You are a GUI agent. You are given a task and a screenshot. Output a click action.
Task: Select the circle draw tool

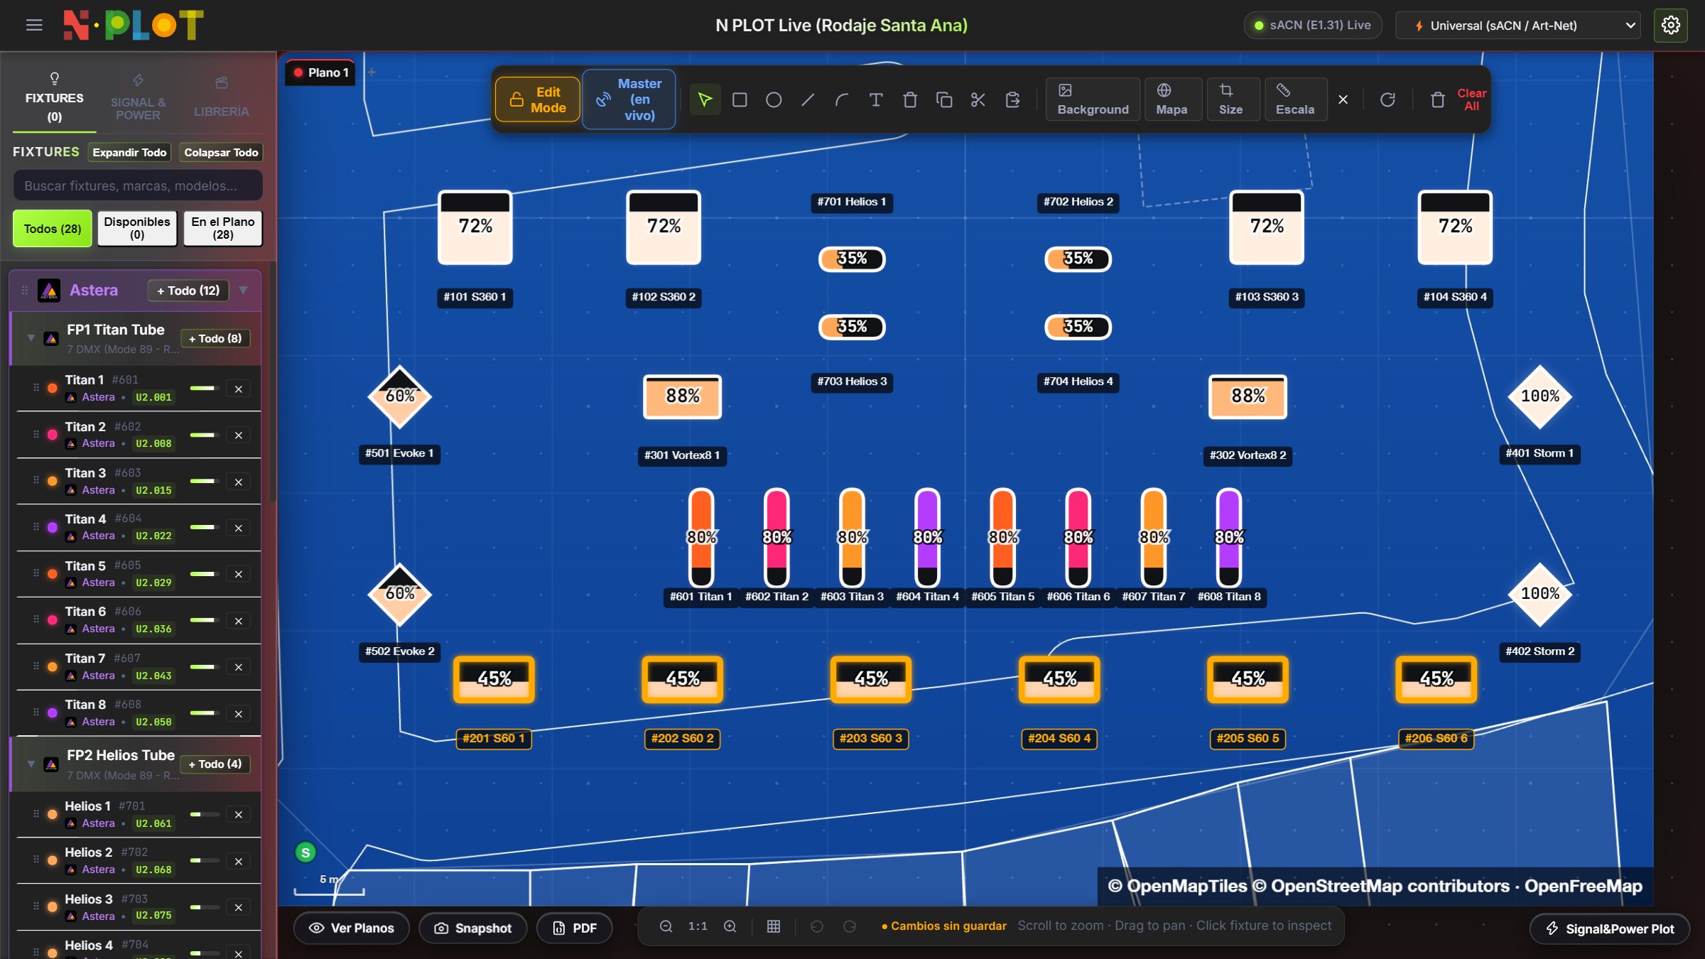(774, 99)
